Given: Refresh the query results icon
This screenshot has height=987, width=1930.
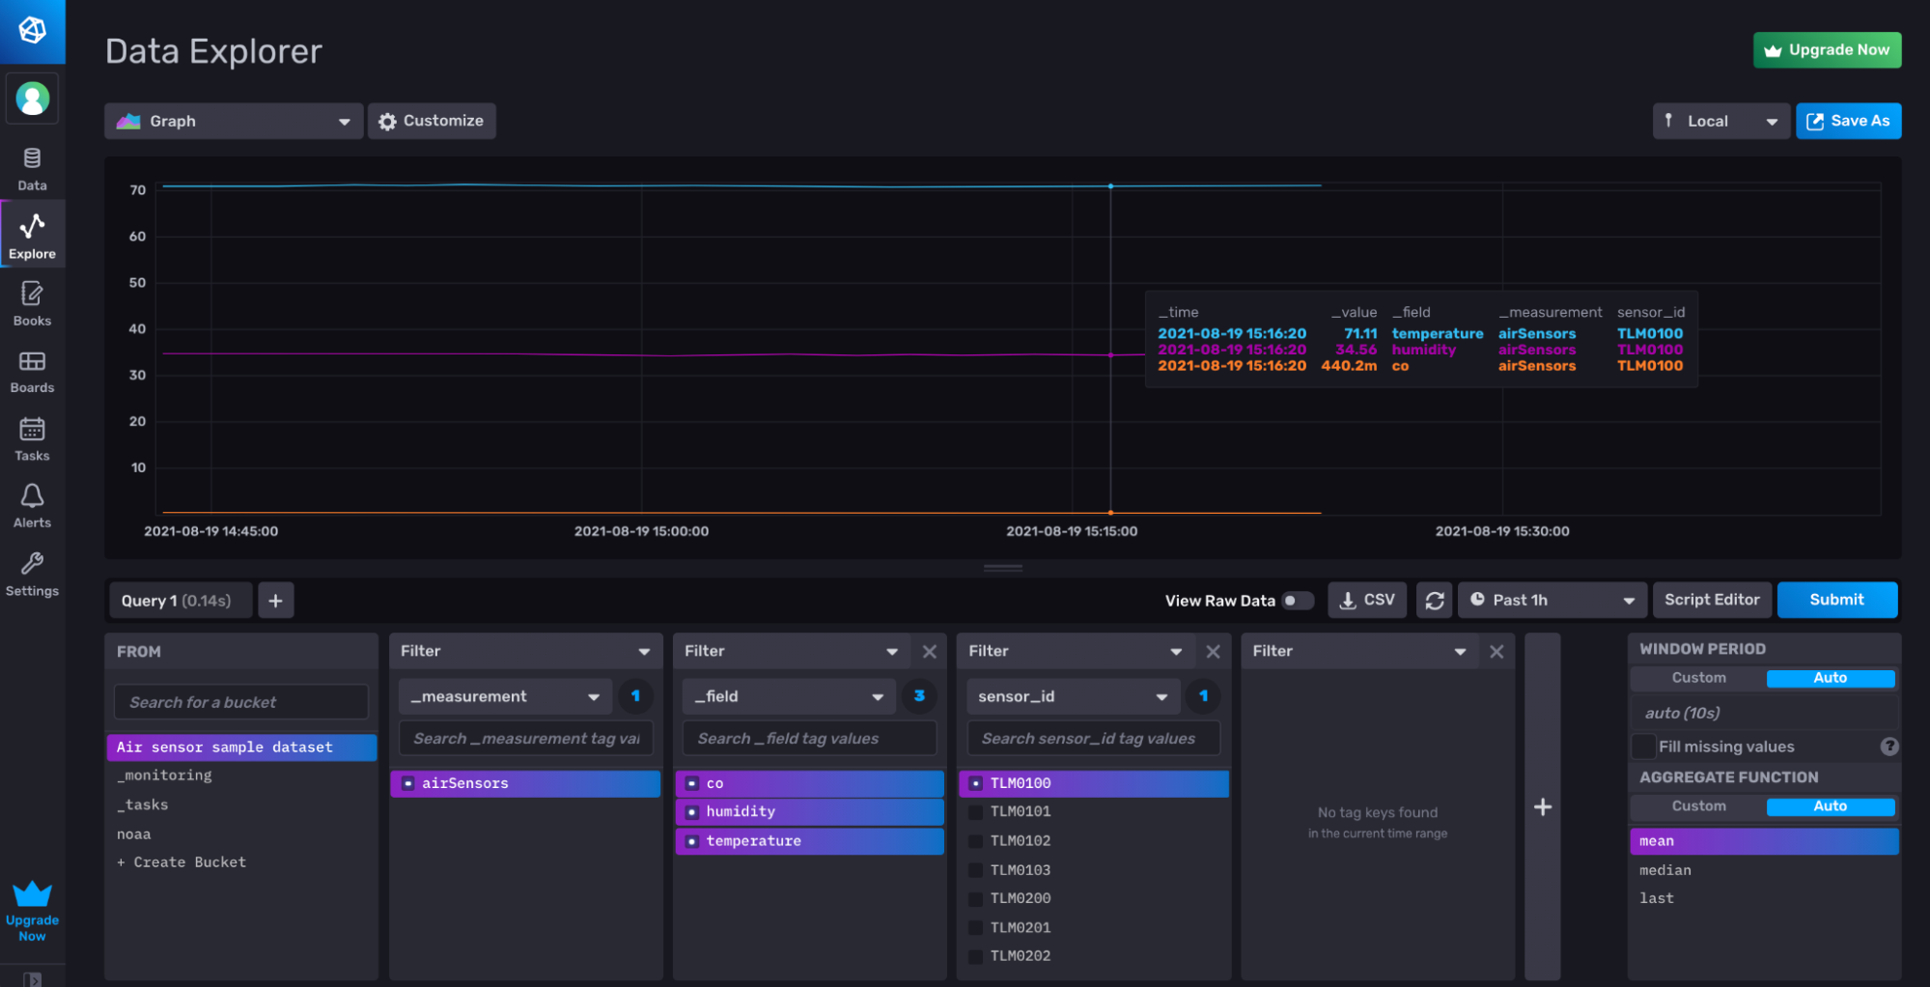Looking at the screenshot, I should point(1434,600).
